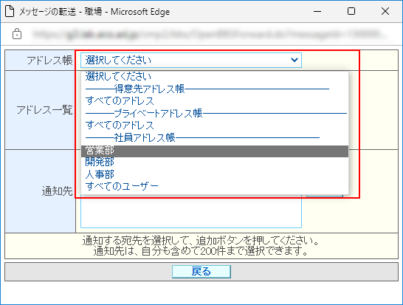
Task: Choose すべてのアドレス under プライベートアドレス帳
Action: (x=215, y=126)
